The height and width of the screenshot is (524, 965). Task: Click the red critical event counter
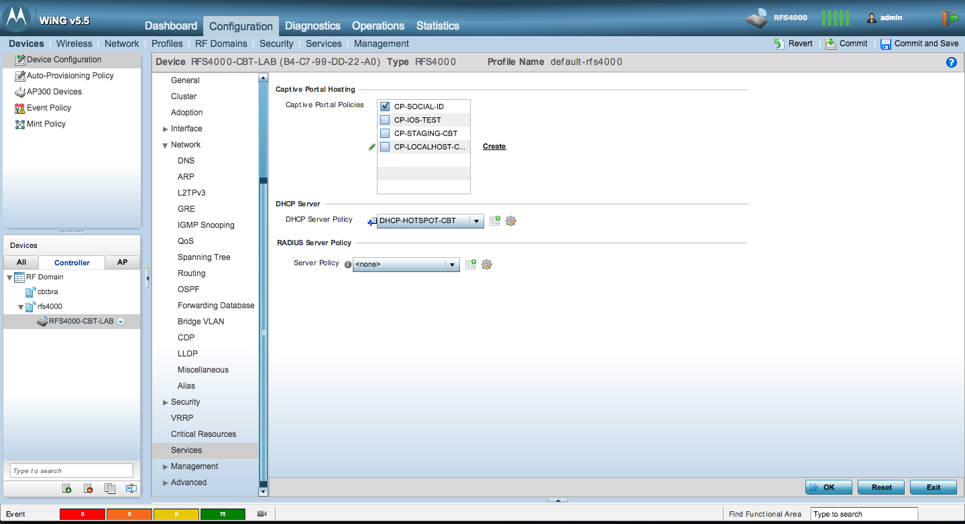(82, 514)
